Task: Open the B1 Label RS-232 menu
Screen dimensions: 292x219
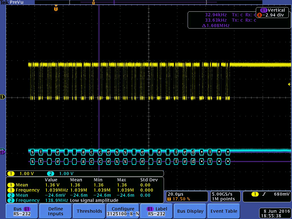Action: pyautogui.click(x=157, y=211)
